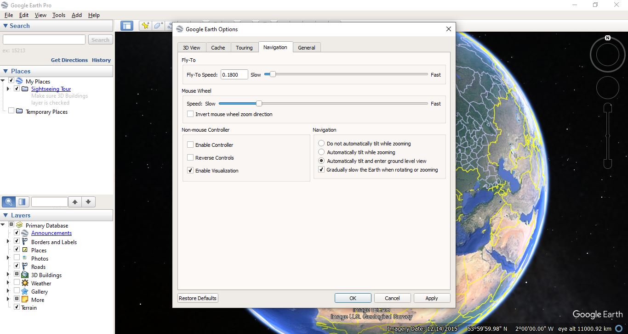Switch to the Cache tab

pos(218,47)
